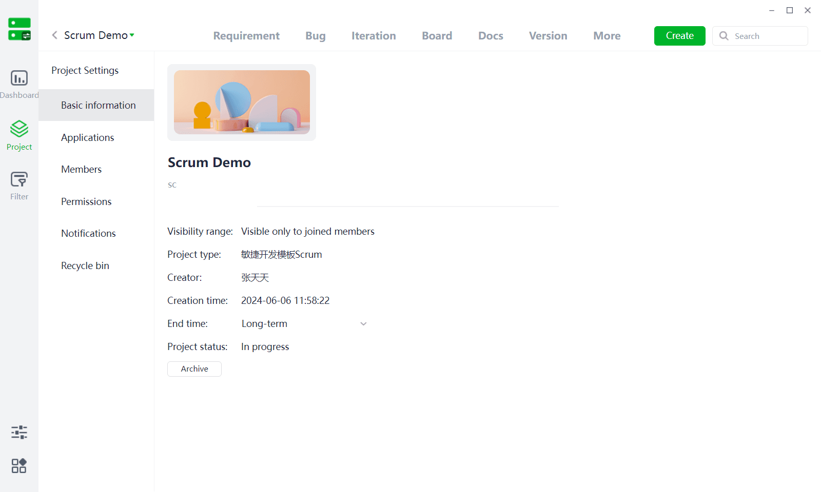This screenshot has height=492, width=821.
Task: Click the project cover image thumbnail
Action: (x=242, y=102)
